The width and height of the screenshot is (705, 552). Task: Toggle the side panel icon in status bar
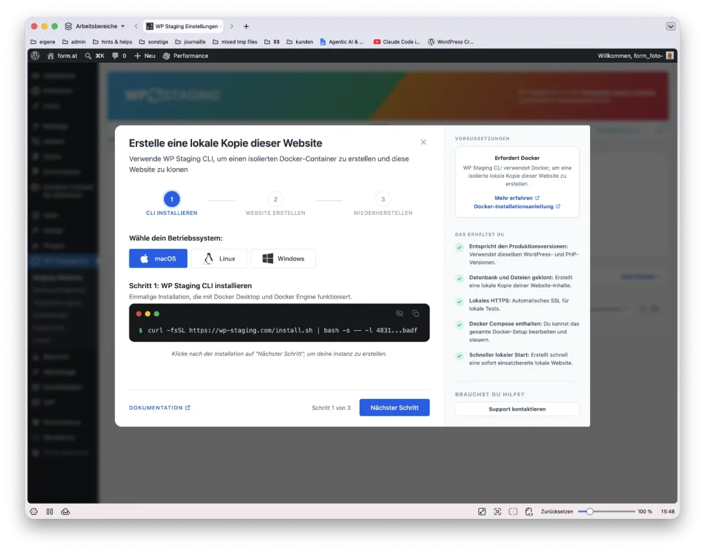point(50,511)
